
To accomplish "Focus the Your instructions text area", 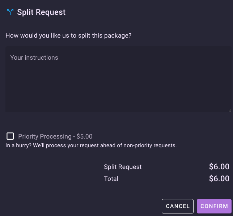I will pyautogui.click(x=118, y=79).
